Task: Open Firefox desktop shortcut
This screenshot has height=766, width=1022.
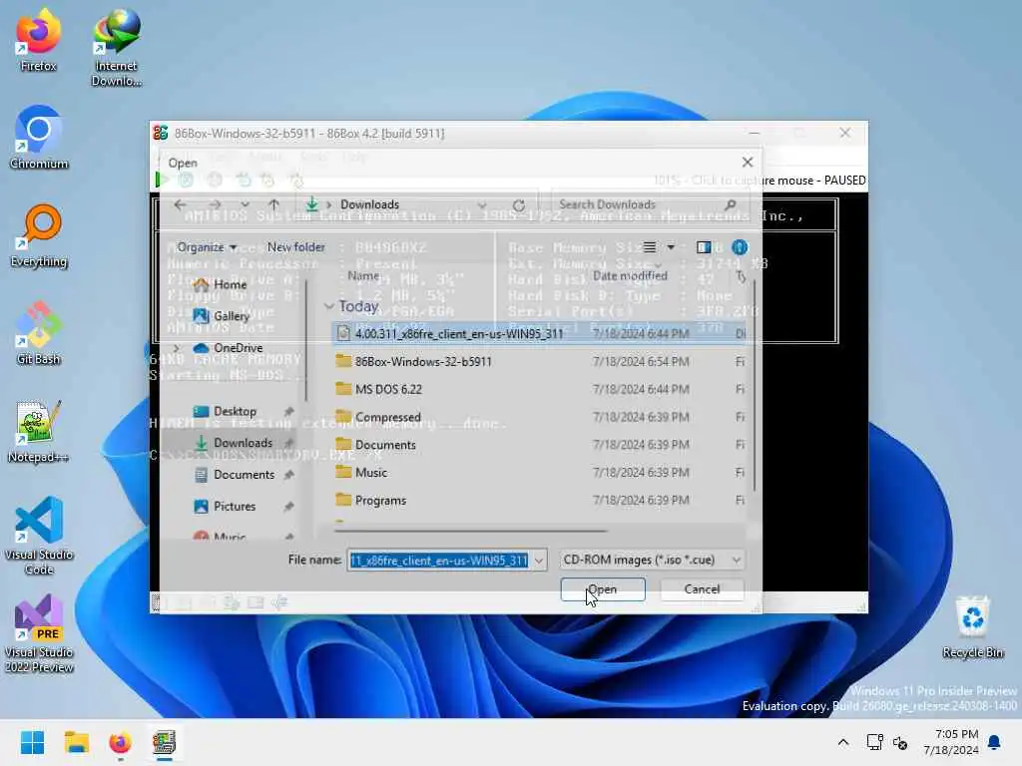Action: click(x=38, y=40)
